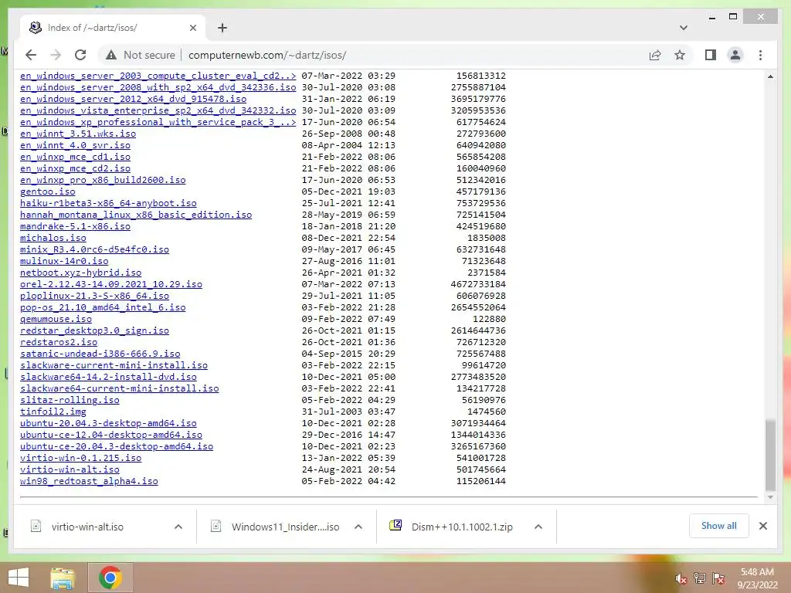This screenshot has height=593, width=791.
Task: Show all downloads
Action: pos(718,526)
